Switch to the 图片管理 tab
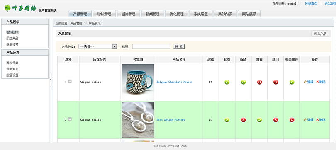Screen dimensions: 336x150 point(129,14)
